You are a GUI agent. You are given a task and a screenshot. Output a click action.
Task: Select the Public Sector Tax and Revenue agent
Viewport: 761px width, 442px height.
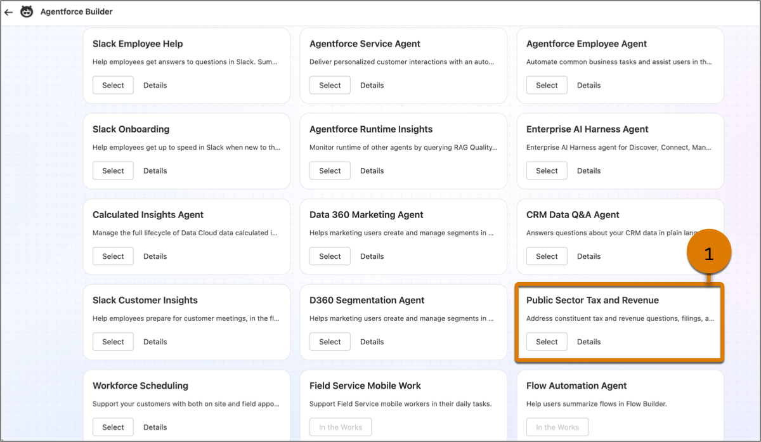pos(547,342)
